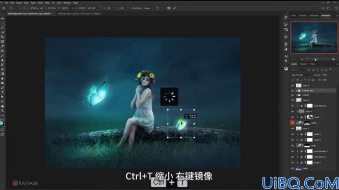Hide the bottom sky layer

(292, 168)
